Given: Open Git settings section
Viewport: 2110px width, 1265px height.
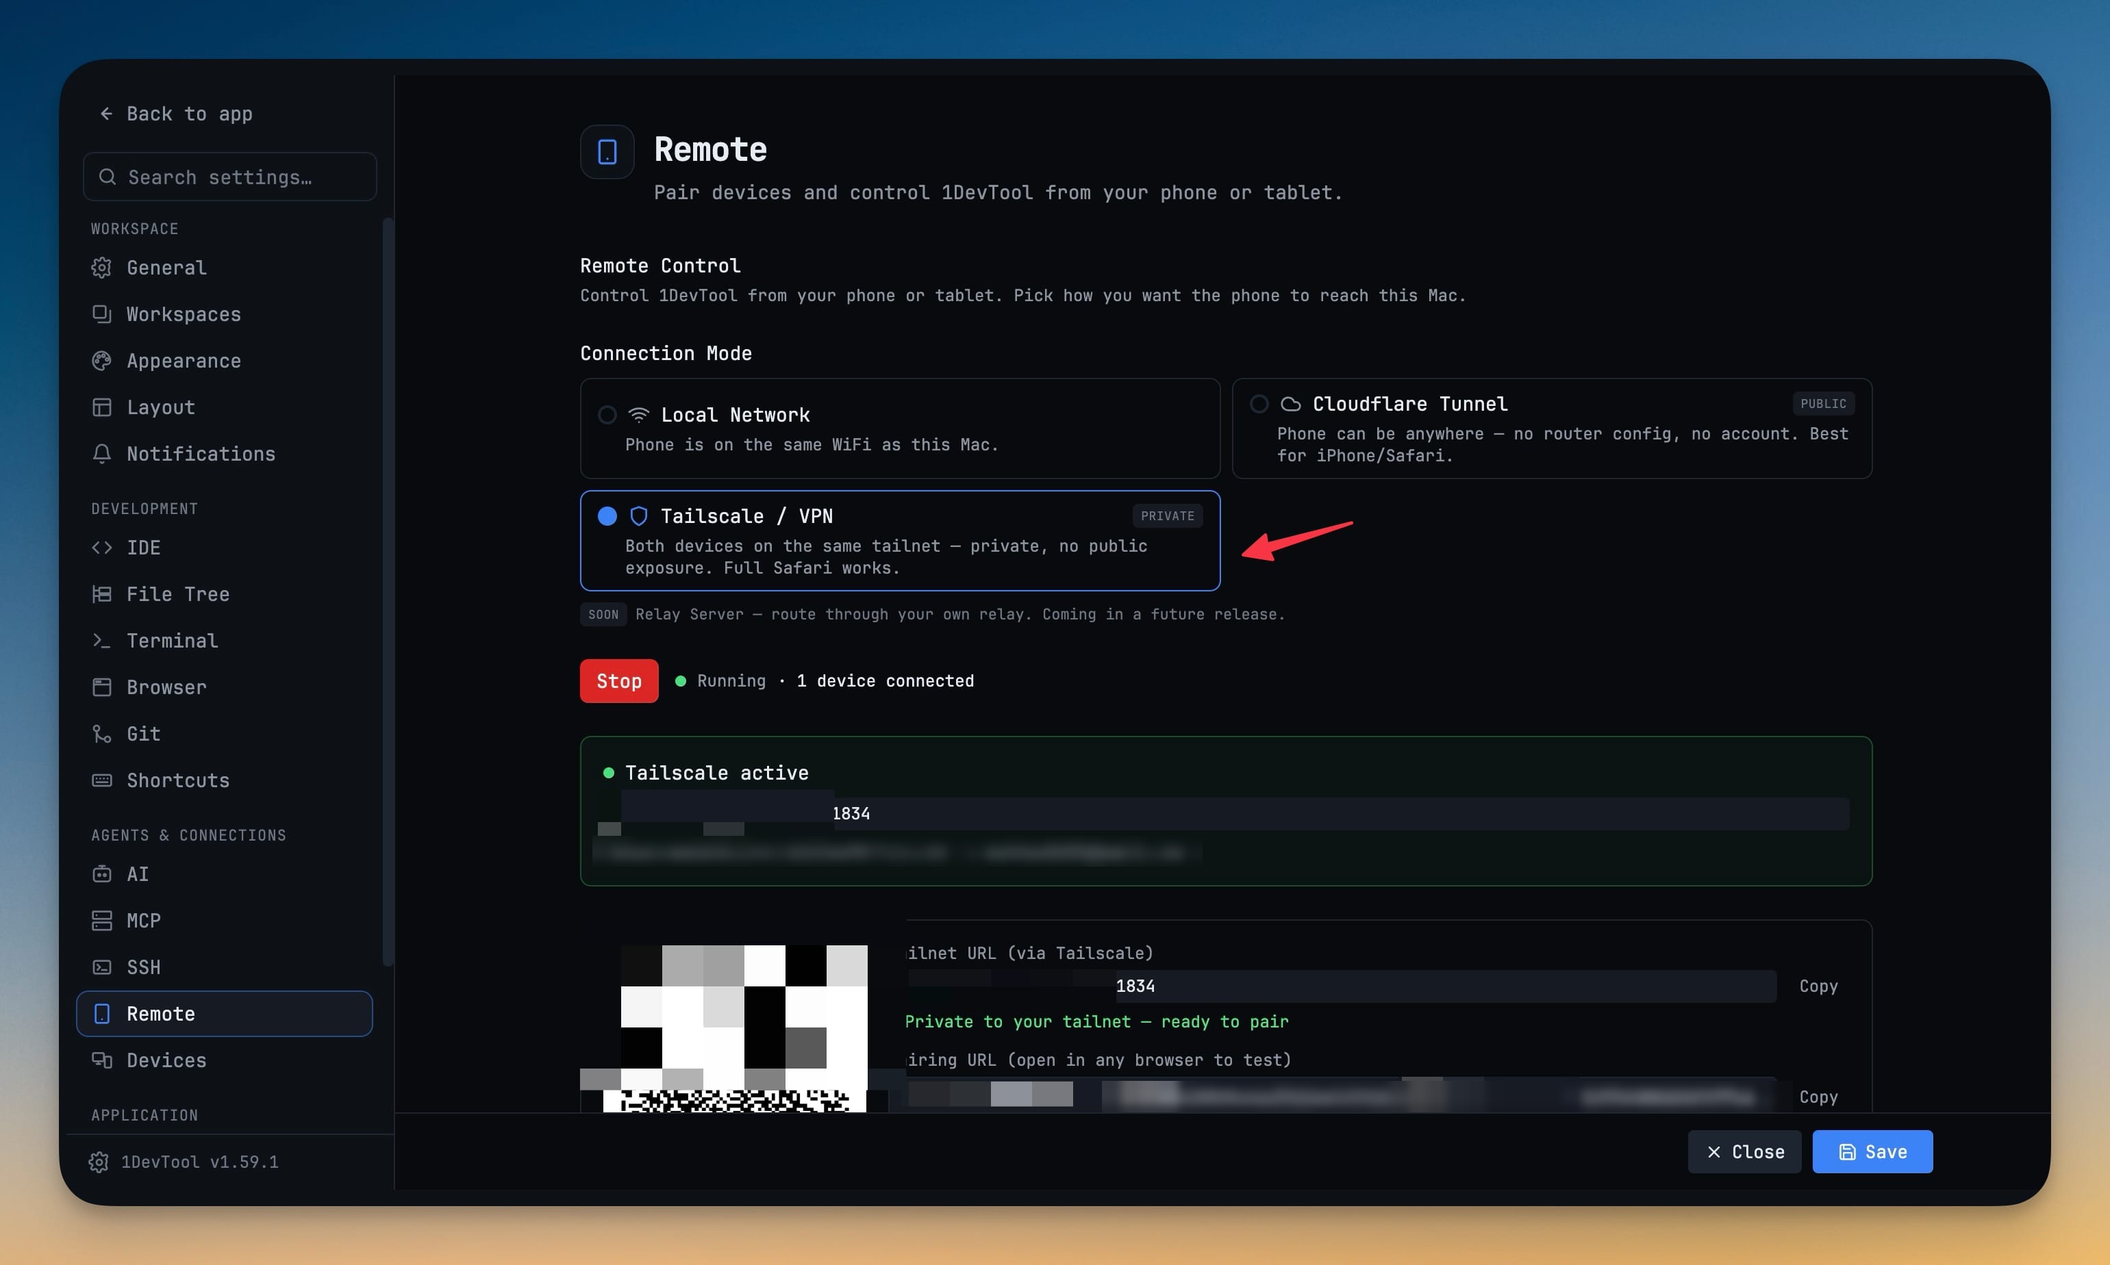Looking at the screenshot, I should [x=225, y=734].
